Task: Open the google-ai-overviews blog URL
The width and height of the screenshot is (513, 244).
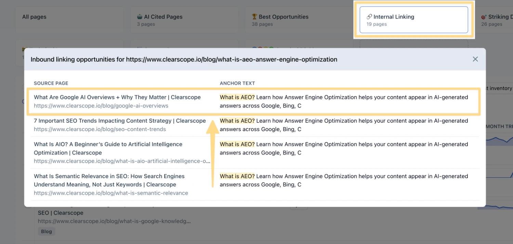Action: 101,106
